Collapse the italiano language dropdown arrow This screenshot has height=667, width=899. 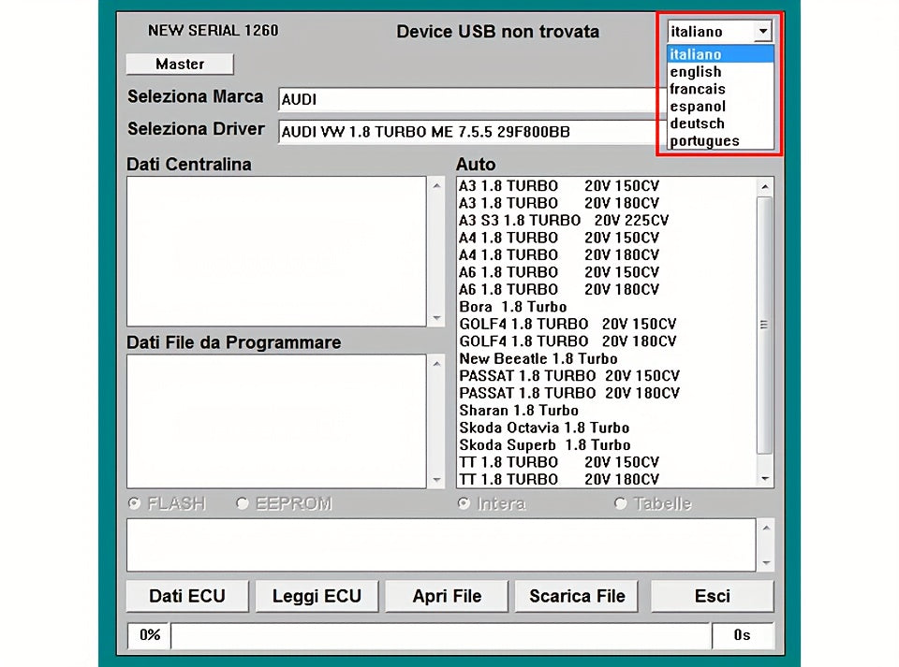(x=762, y=31)
